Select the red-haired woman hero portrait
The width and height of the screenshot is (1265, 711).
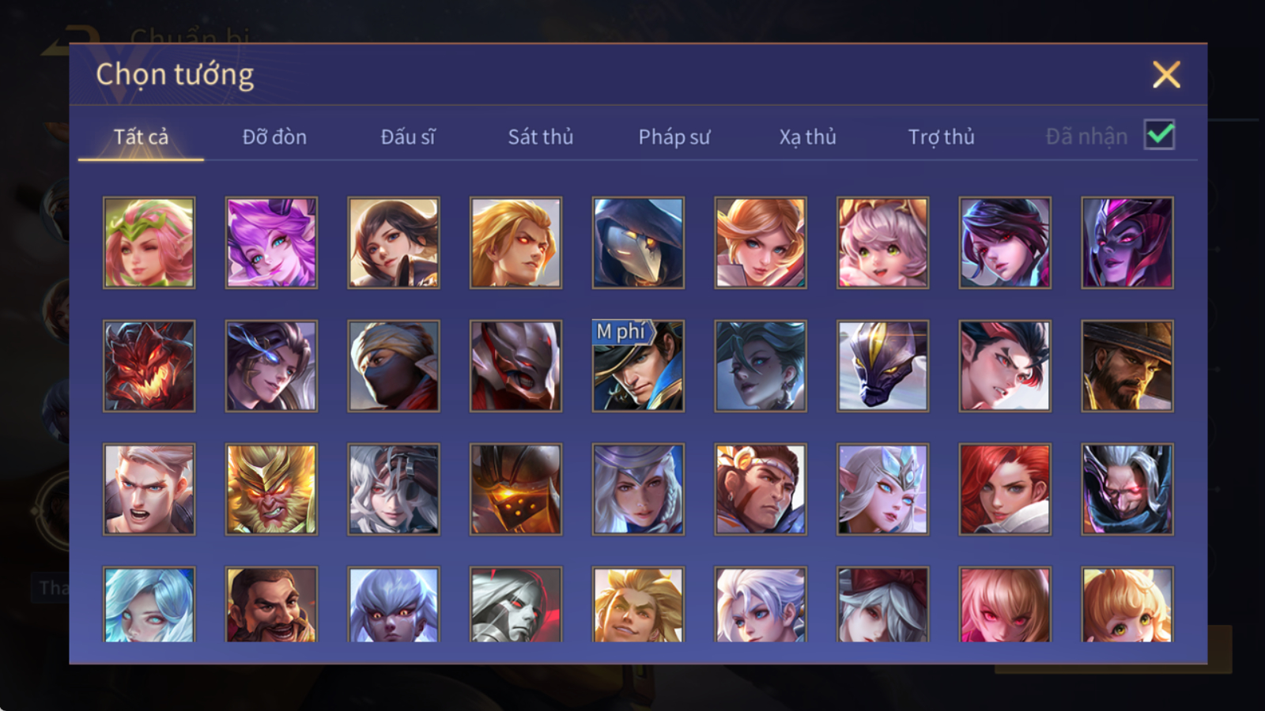[x=1005, y=489]
